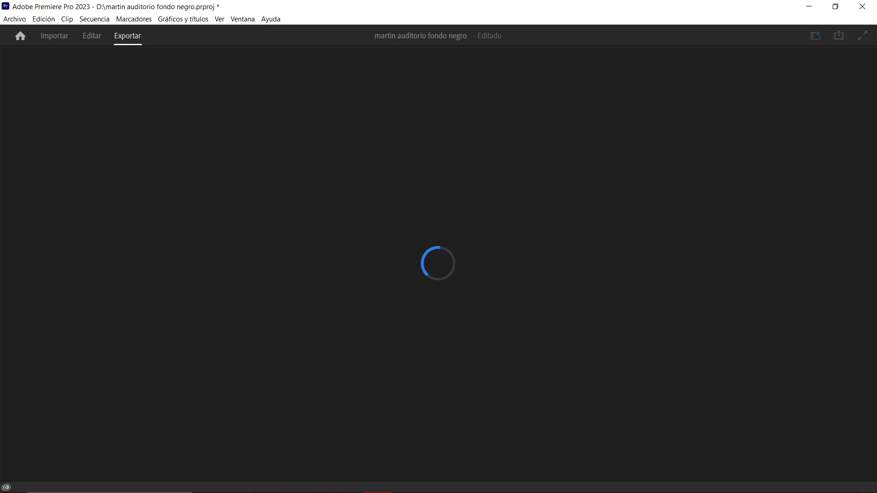Click the project name martin auditorio fondo negro
The height and width of the screenshot is (493, 877).
[420, 36]
